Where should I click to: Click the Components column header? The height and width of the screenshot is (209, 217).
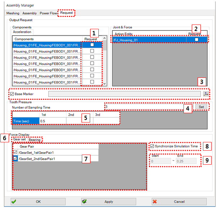[x=47, y=39]
